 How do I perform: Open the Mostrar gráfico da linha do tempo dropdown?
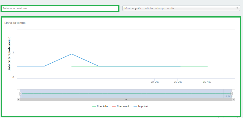point(181,8)
